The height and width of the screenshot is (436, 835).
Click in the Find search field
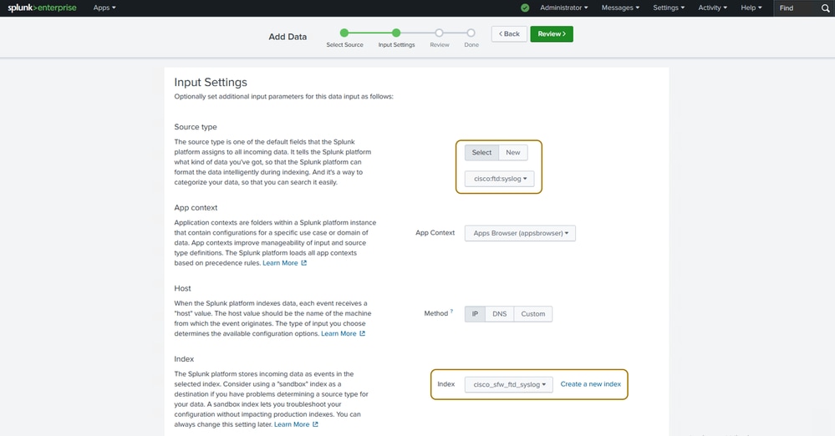pyautogui.click(x=797, y=8)
